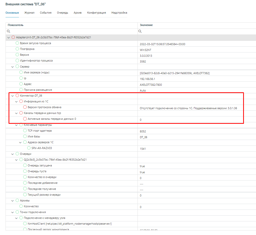Click green status icon beside Очередь запущена

tap(25, 165)
